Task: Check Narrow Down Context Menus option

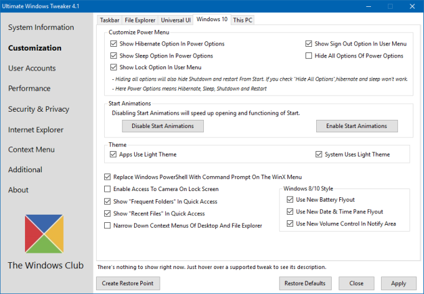Action: click(x=107, y=225)
